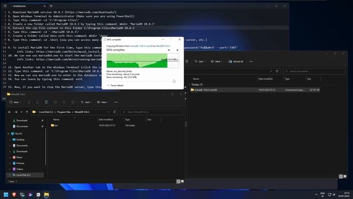Click the Rename icon in MariaDB window toolbar
The image size is (353, 199).
click(x=55, y=102)
